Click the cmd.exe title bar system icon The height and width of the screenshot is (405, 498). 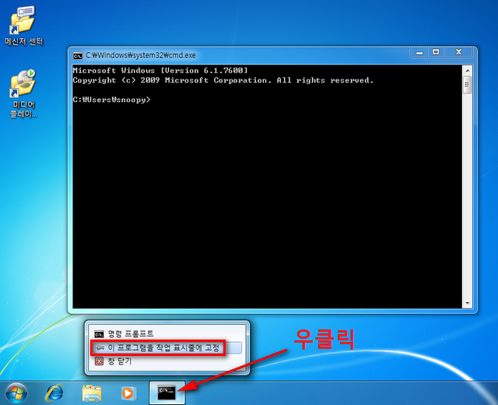coord(78,55)
